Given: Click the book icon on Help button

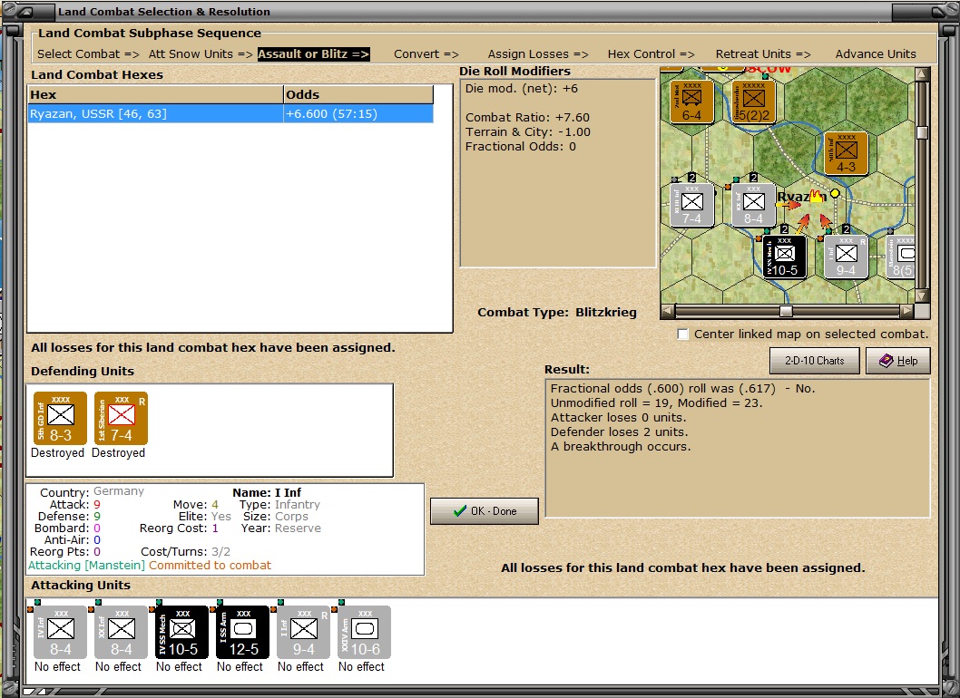Looking at the screenshot, I should [x=886, y=361].
